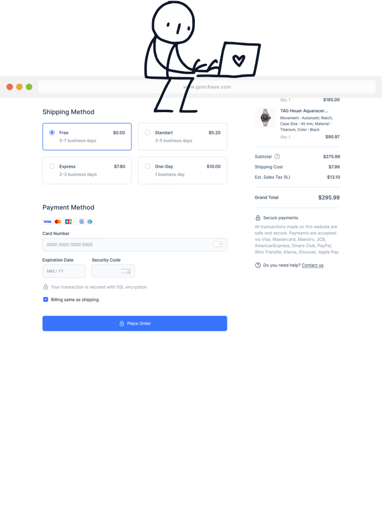Click the TAG Heuer watch thumbnail
This screenshot has height=523, width=382.
265,118
